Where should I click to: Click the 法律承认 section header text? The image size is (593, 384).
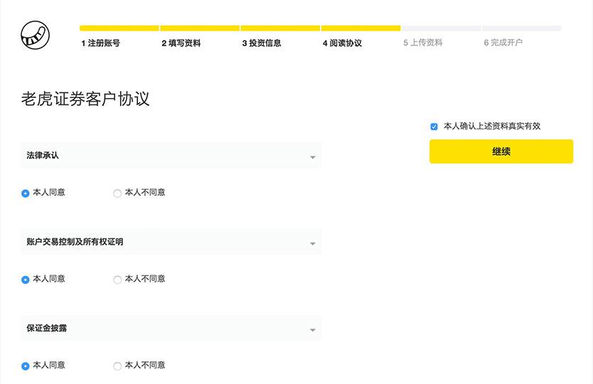tap(43, 155)
